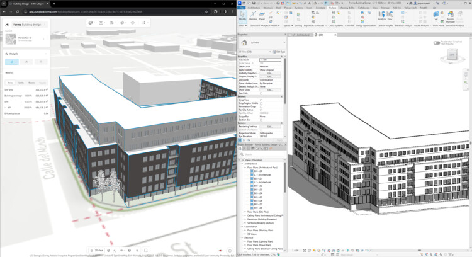Open the Select dropdown below Modify
The width and height of the screenshot is (472, 257).
coord(242,26)
